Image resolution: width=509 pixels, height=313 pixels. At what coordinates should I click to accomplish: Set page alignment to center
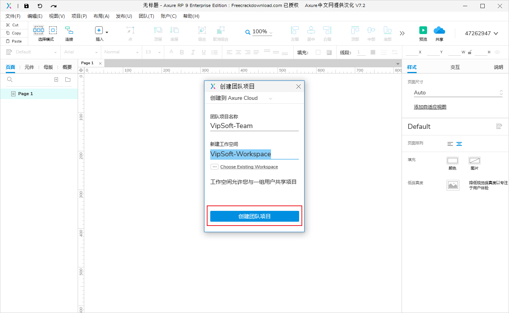coord(459,144)
